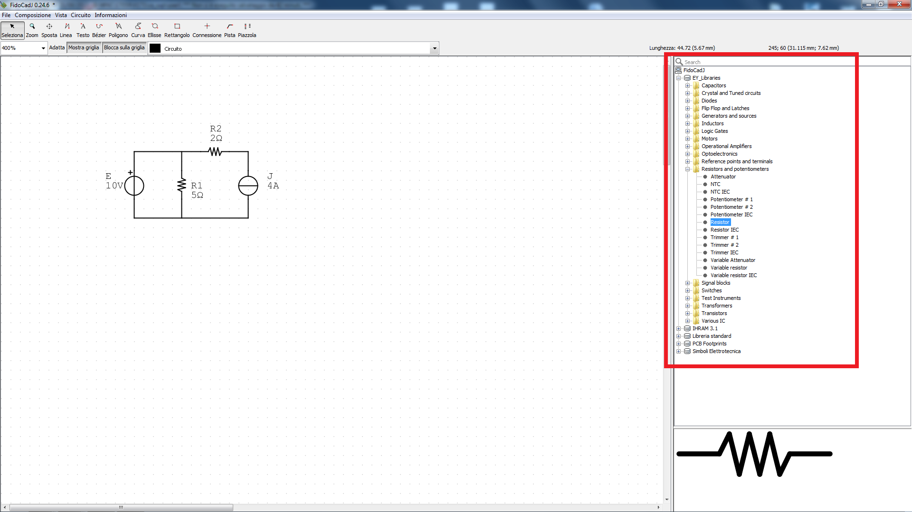Click the Adatta fit button
This screenshot has height=512, width=912.
(57, 48)
